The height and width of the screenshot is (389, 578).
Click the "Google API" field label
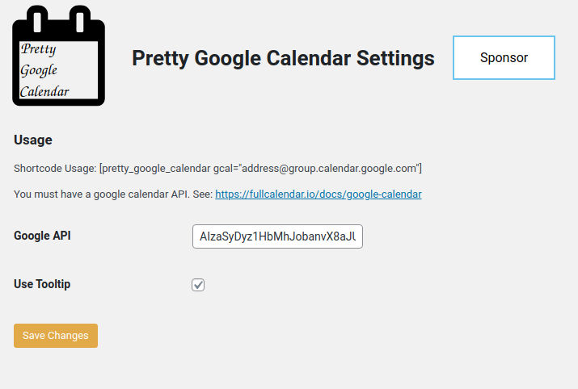pyautogui.click(x=43, y=236)
